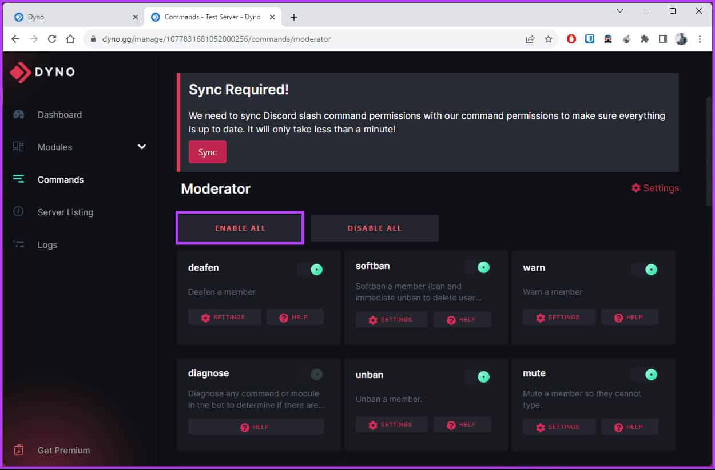Click the Logs list icon
Image resolution: width=715 pixels, height=470 pixels.
click(18, 244)
